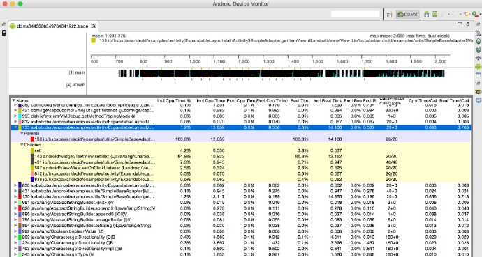
Task: Expand row 209 Character.getDirectionality (C)B
Action: pos(15,237)
